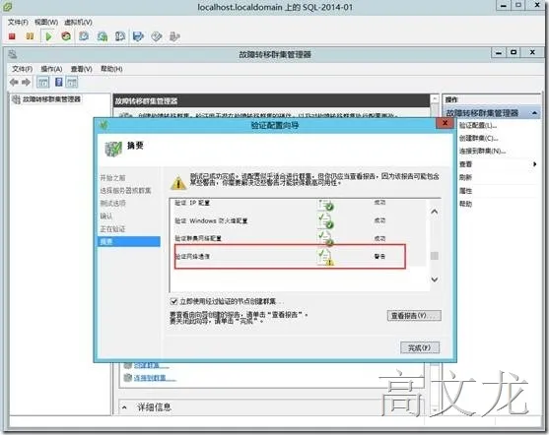Close the 验证配置向导 dialog with red X
This screenshot has width=549, height=435.
pos(445,123)
